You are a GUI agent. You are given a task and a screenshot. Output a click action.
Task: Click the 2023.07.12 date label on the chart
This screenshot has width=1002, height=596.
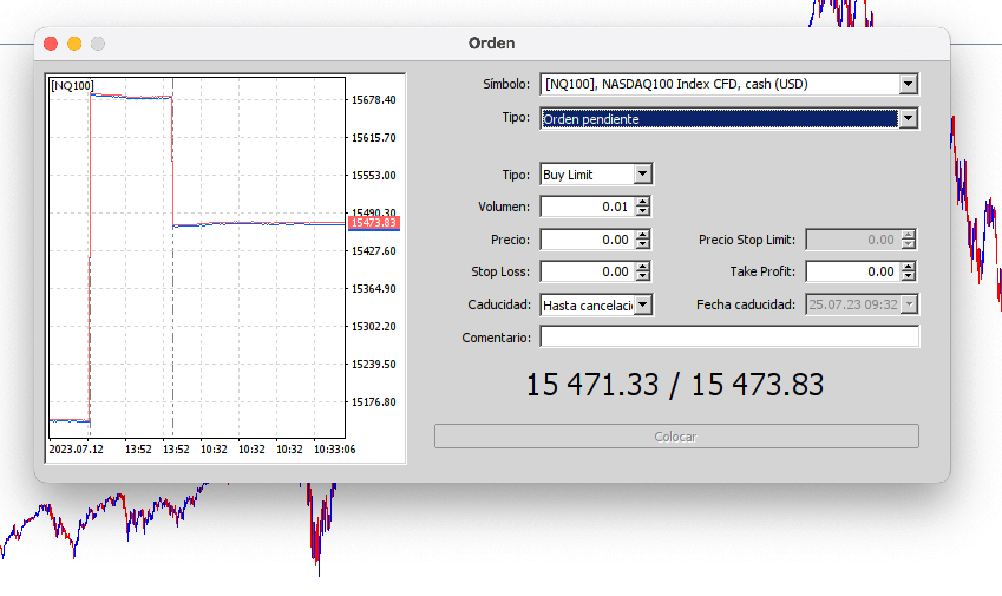76,449
